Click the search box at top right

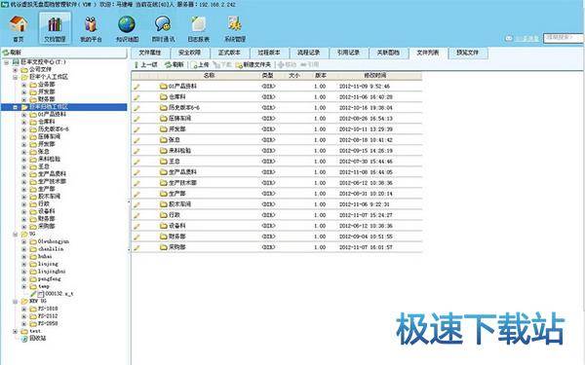564,38
